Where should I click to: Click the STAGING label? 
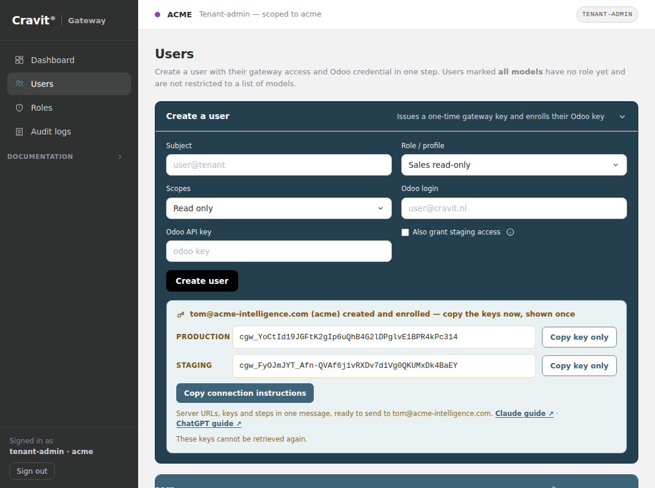(194, 365)
